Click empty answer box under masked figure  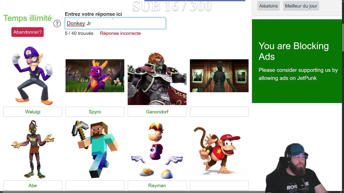(219, 112)
